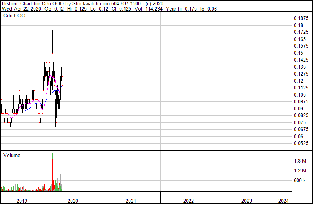The image size is (313, 204).
Task: Click the 1.8 M volume axis label
Action: 300,161
